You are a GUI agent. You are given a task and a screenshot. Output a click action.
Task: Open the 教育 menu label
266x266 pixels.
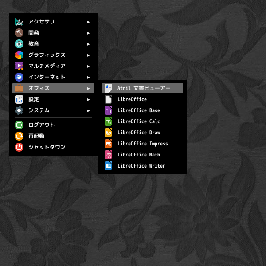click(34, 44)
